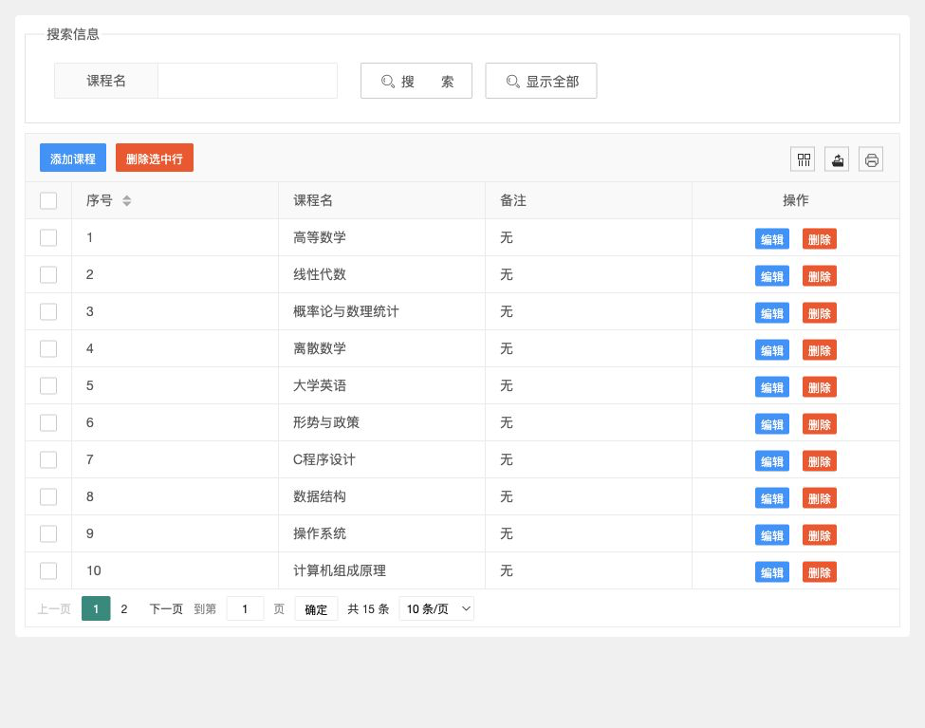The height and width of the screenshot is (728, 925).
Task: Click the 备注 column header
Action: 588,201
